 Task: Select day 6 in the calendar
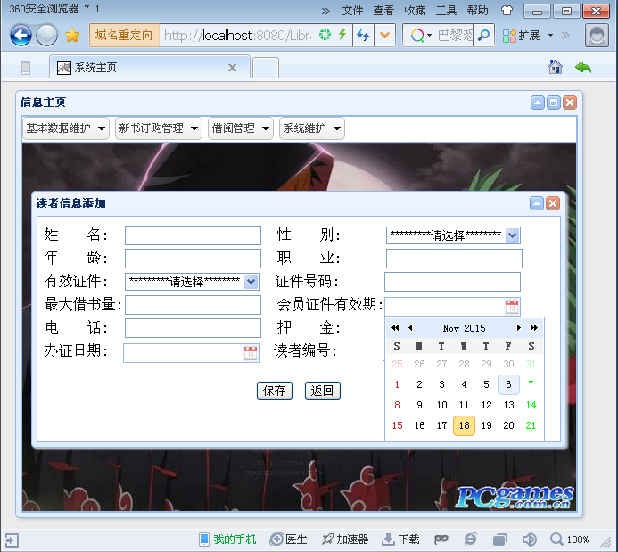(508, 384)
